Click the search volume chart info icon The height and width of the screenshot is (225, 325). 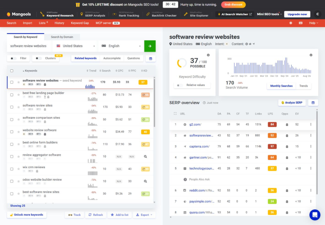coord(311,55)
